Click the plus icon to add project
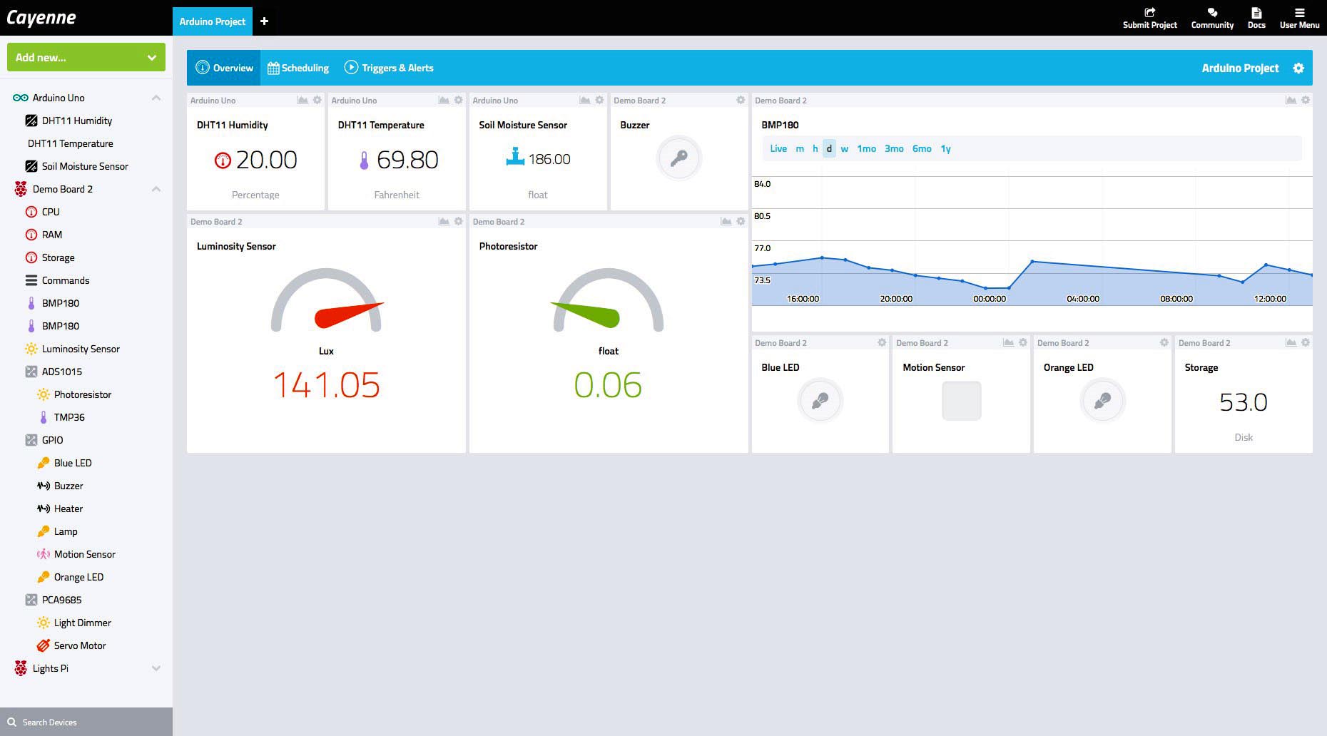1327x736 pixels. (x=264, y=21)
